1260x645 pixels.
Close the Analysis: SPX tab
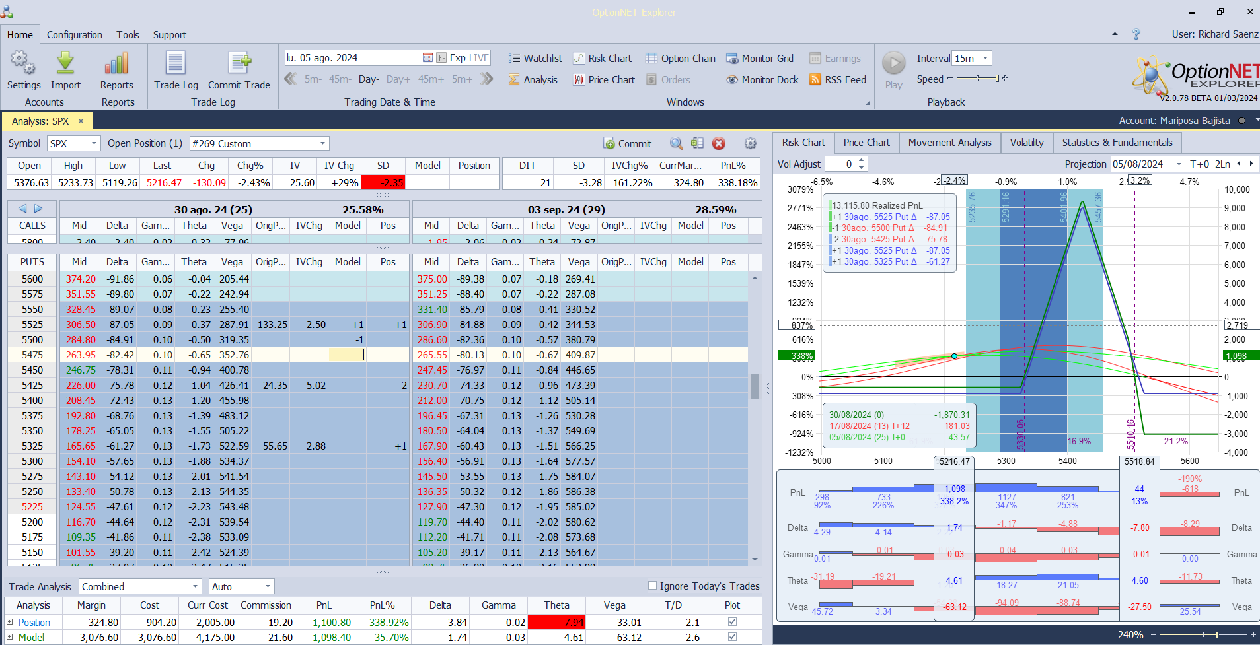coord(81,121)
